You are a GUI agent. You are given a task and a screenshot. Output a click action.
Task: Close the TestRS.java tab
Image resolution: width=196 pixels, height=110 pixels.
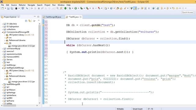[81, 17]
